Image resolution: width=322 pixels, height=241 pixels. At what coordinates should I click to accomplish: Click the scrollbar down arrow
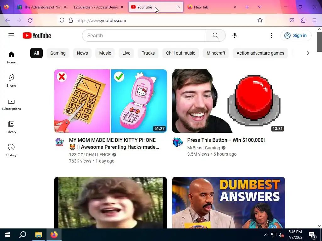tap(319, 226)
